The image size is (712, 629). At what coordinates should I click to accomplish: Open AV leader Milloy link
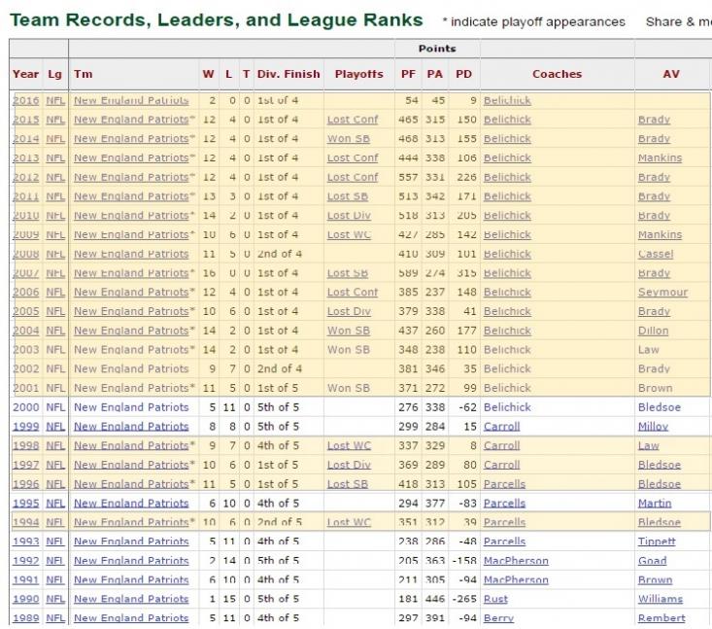pyautogui.click(x=654, y=427)
